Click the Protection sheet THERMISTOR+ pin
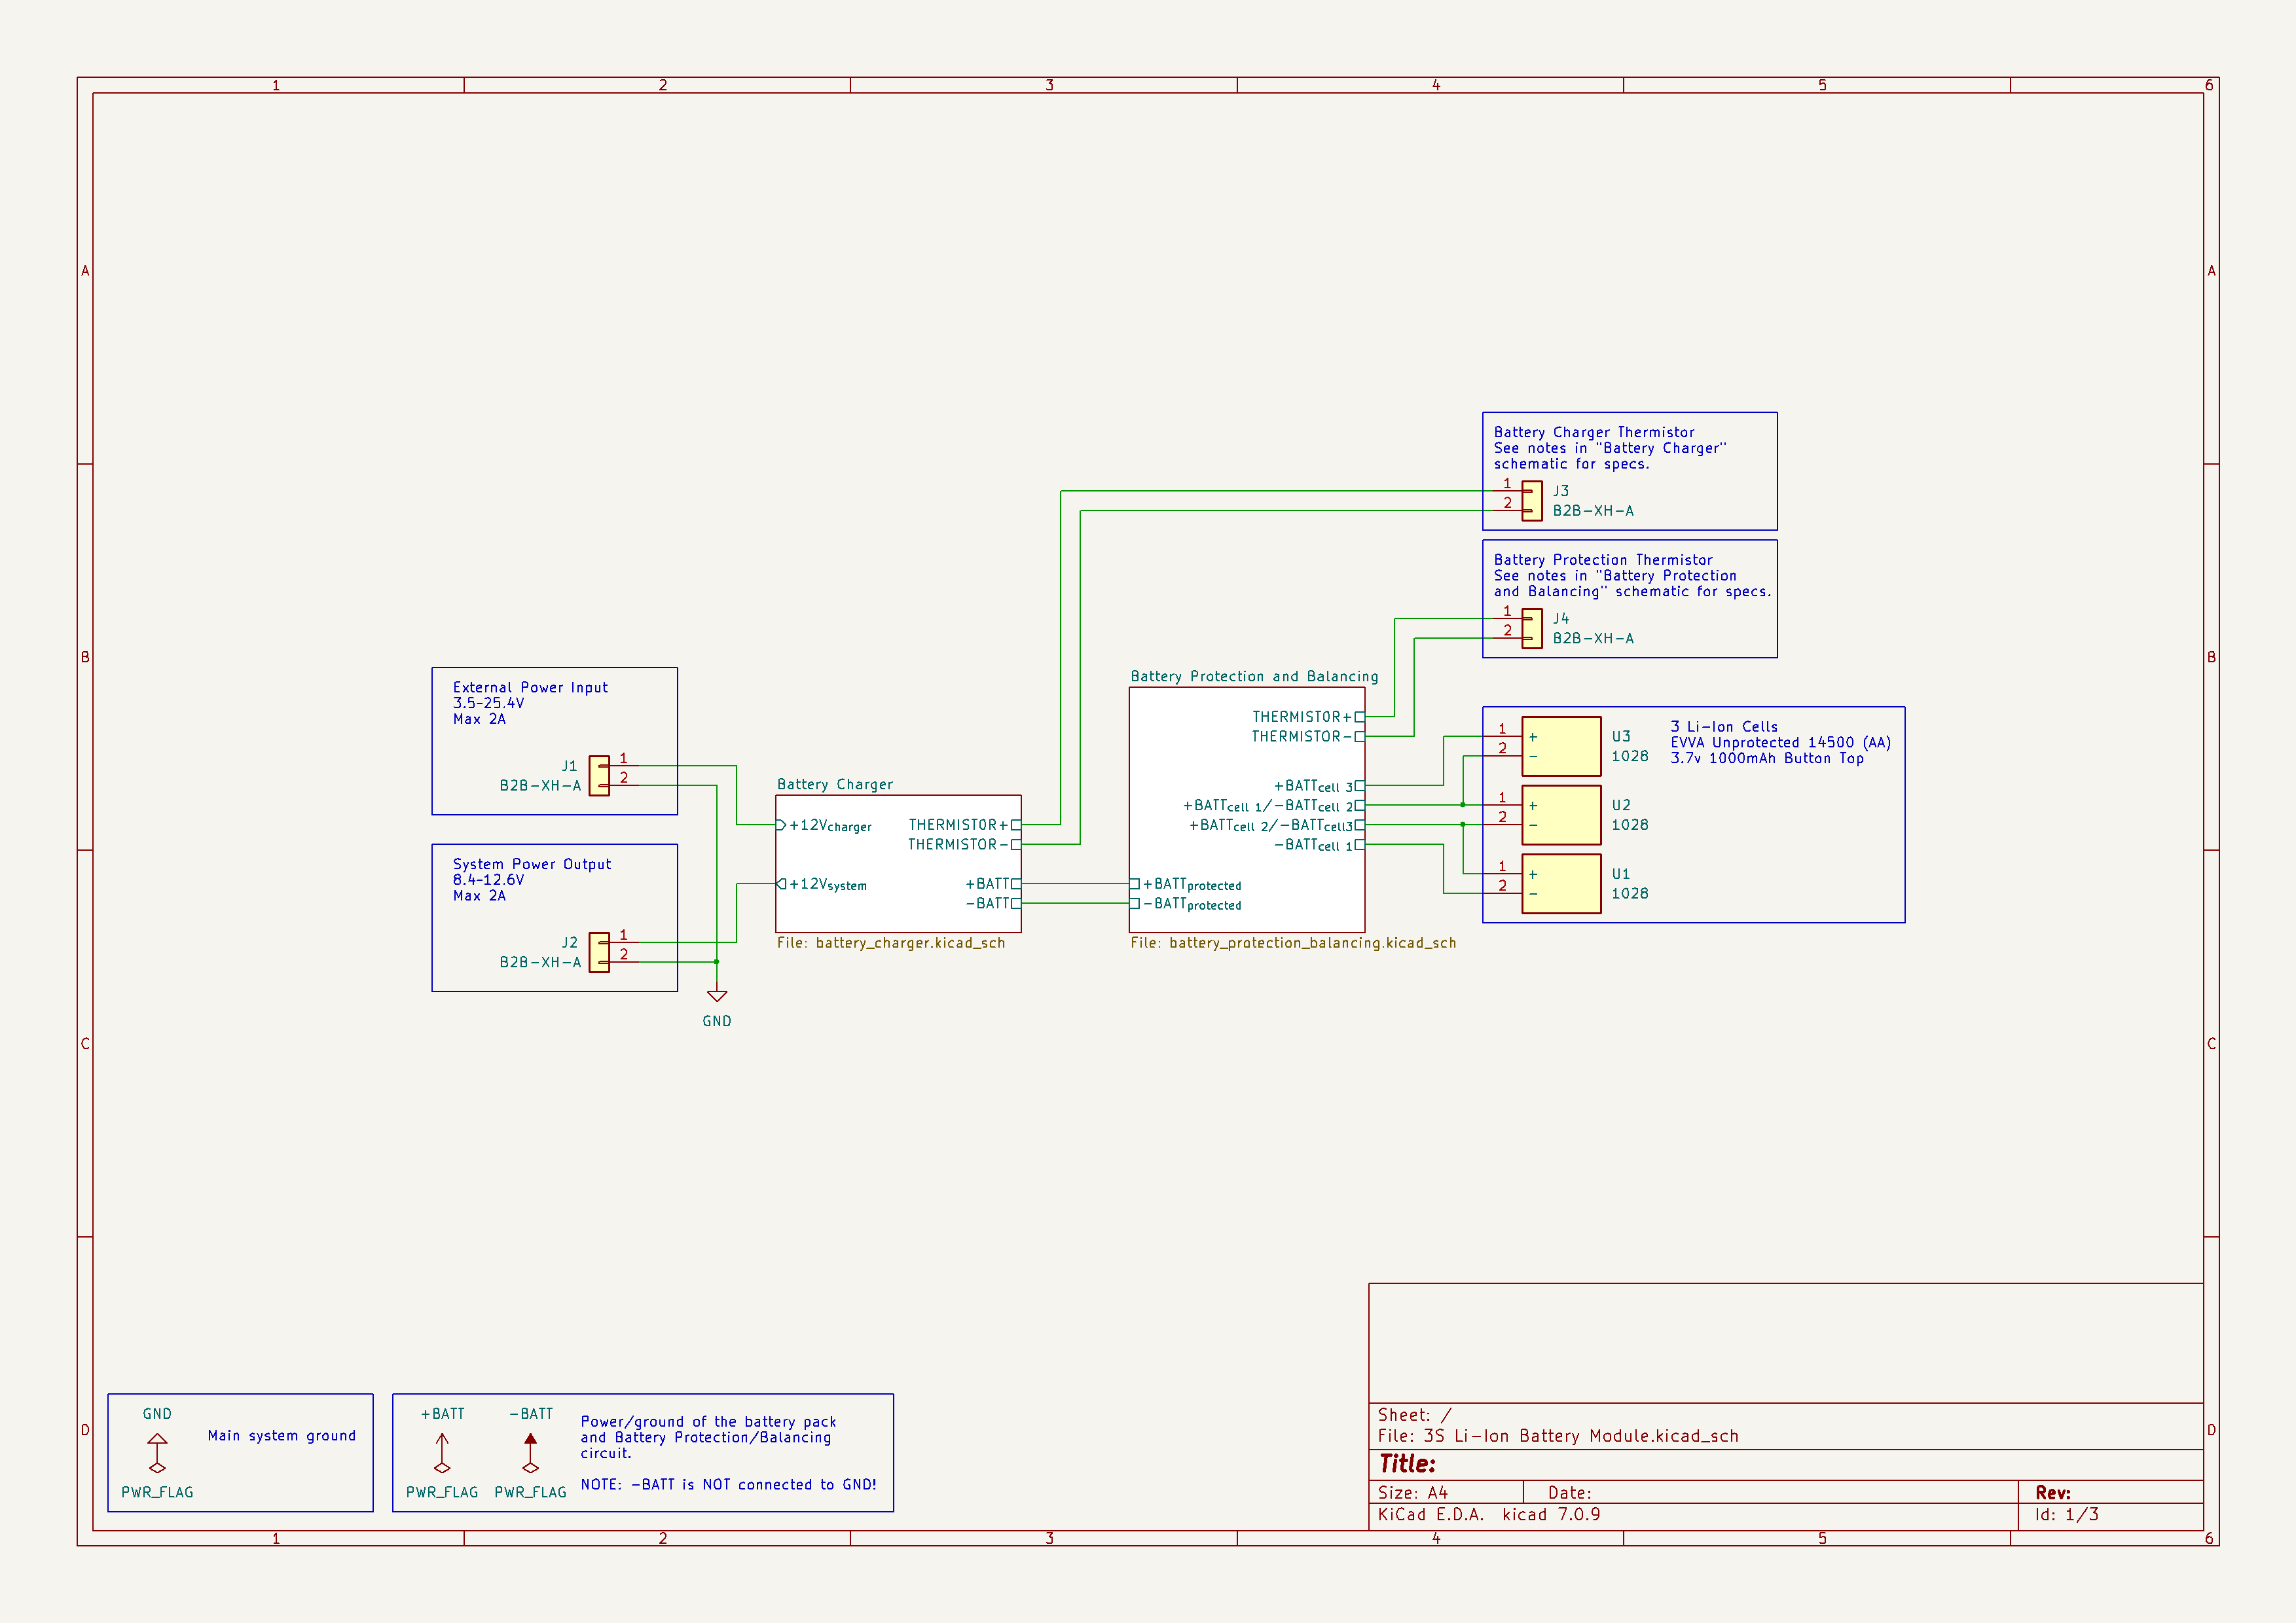 (1308, 717)
